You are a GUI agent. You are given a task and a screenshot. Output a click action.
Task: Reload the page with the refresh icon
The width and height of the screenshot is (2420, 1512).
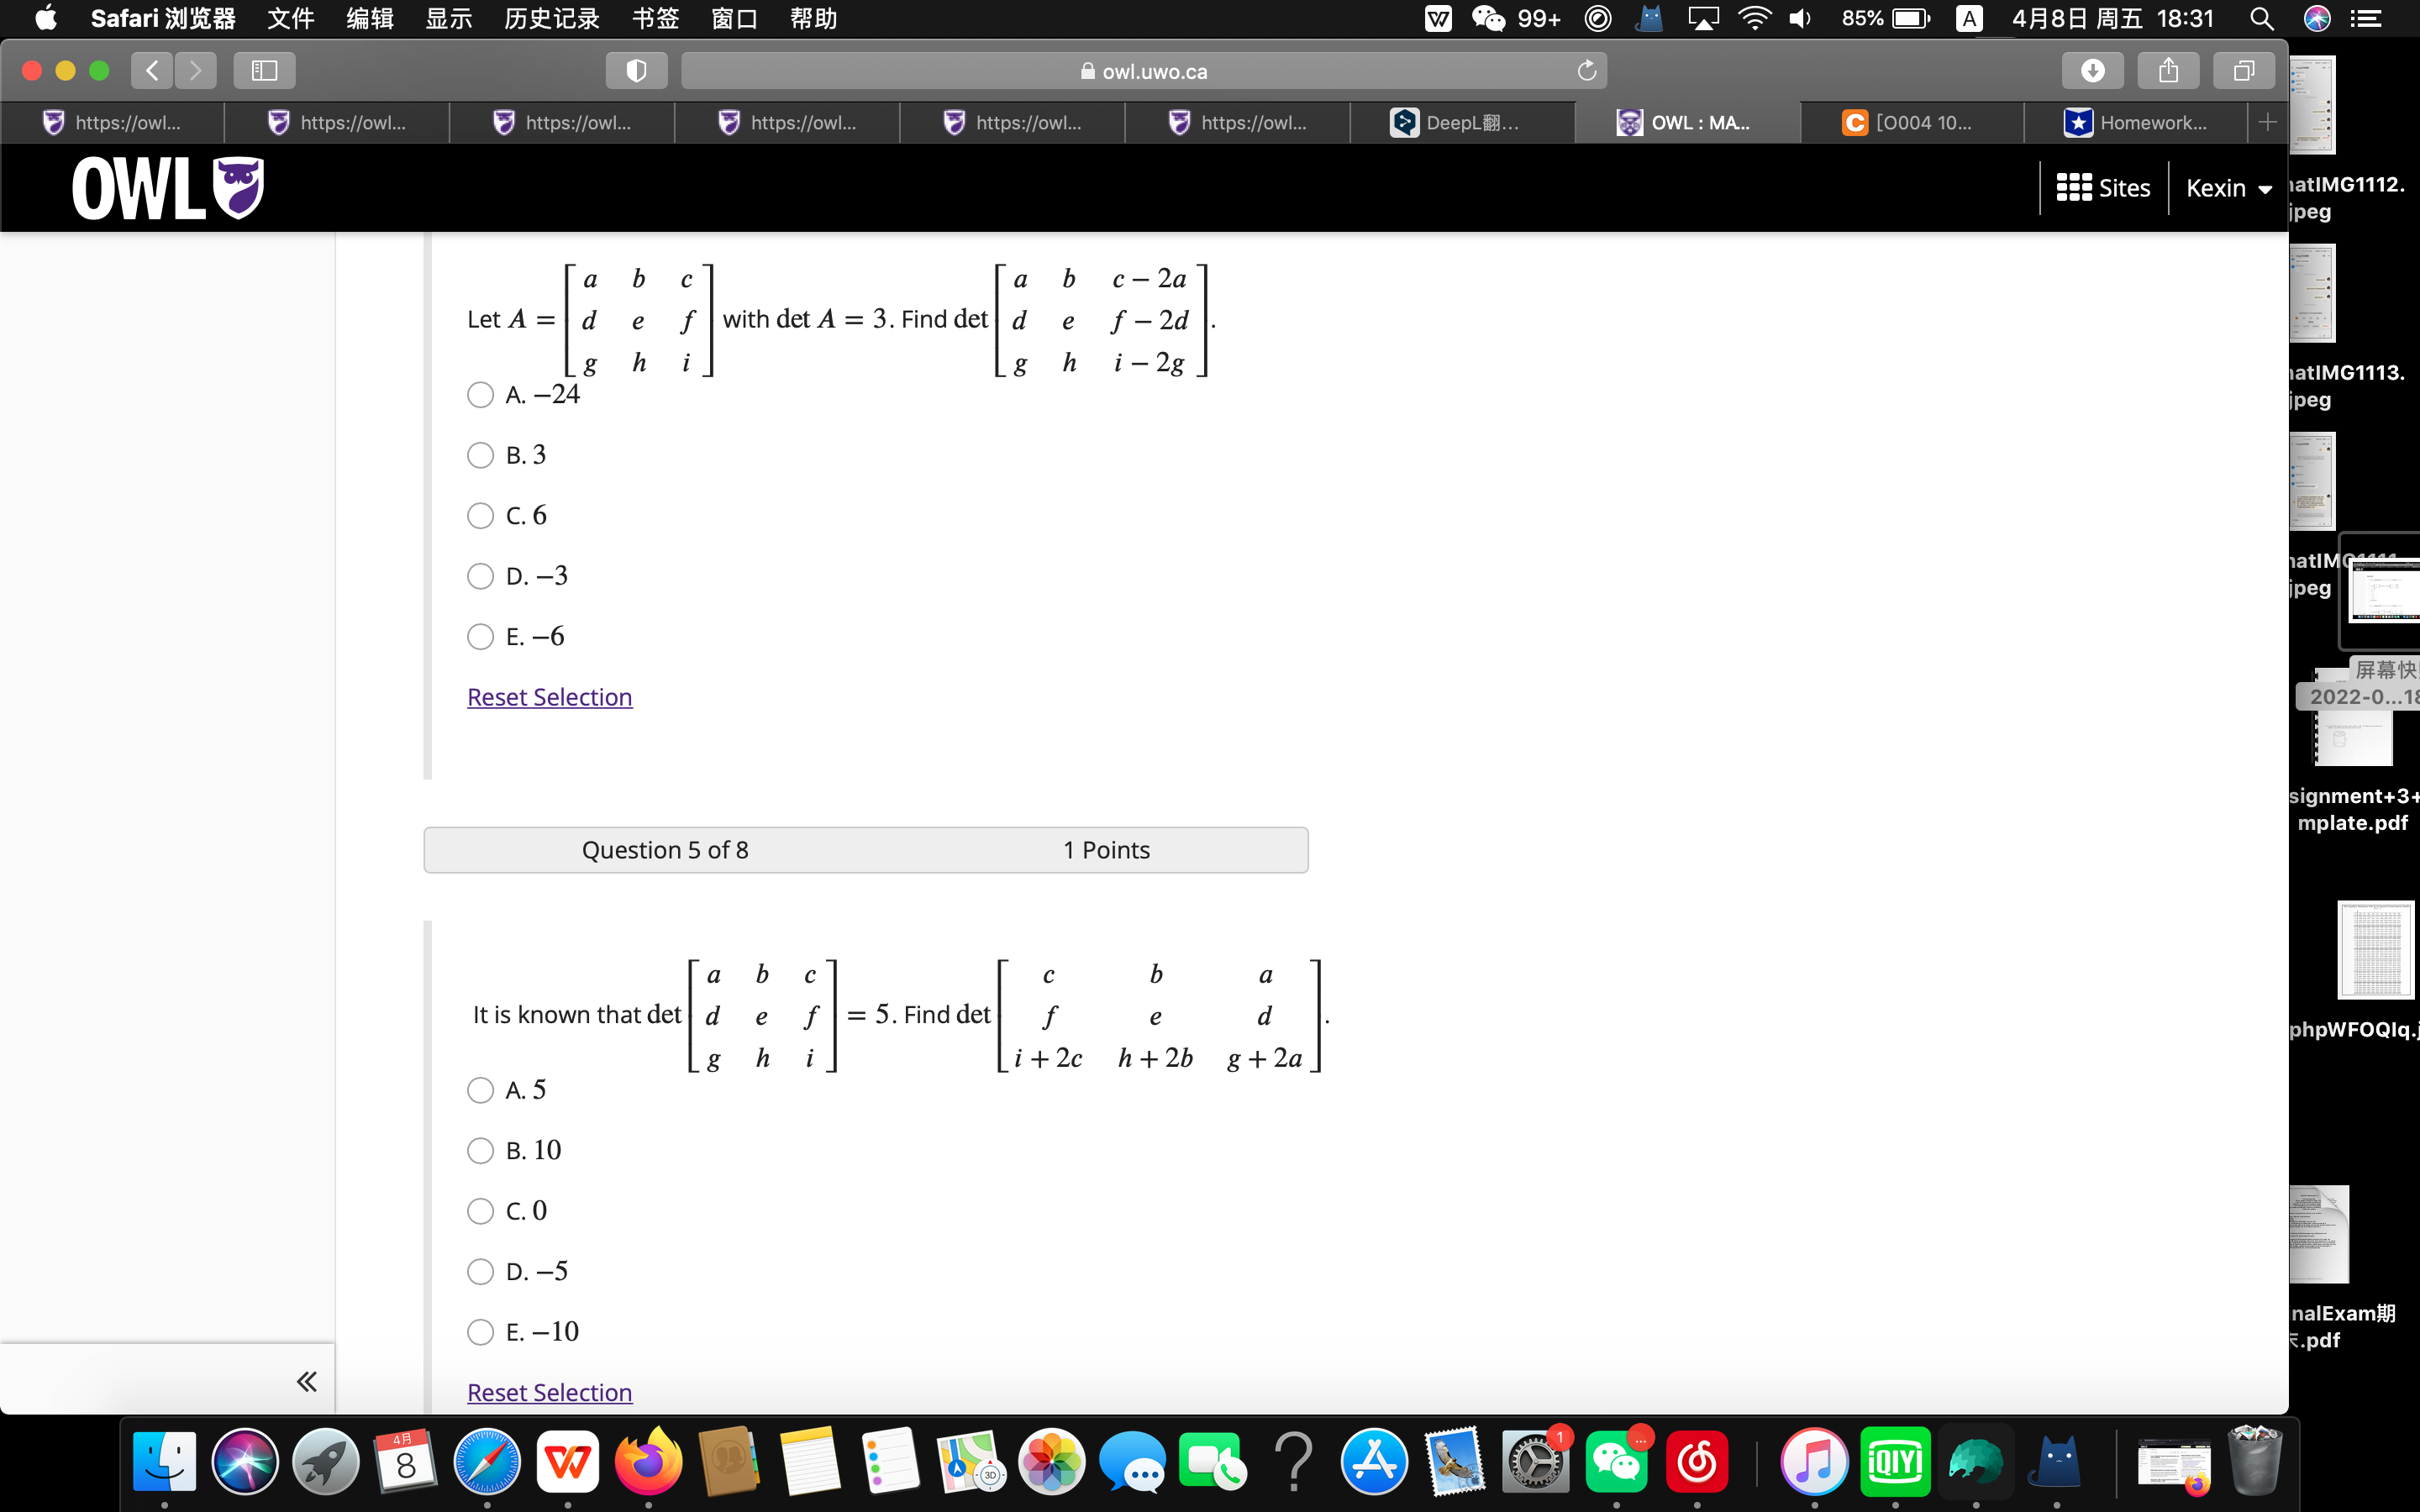1586,70
